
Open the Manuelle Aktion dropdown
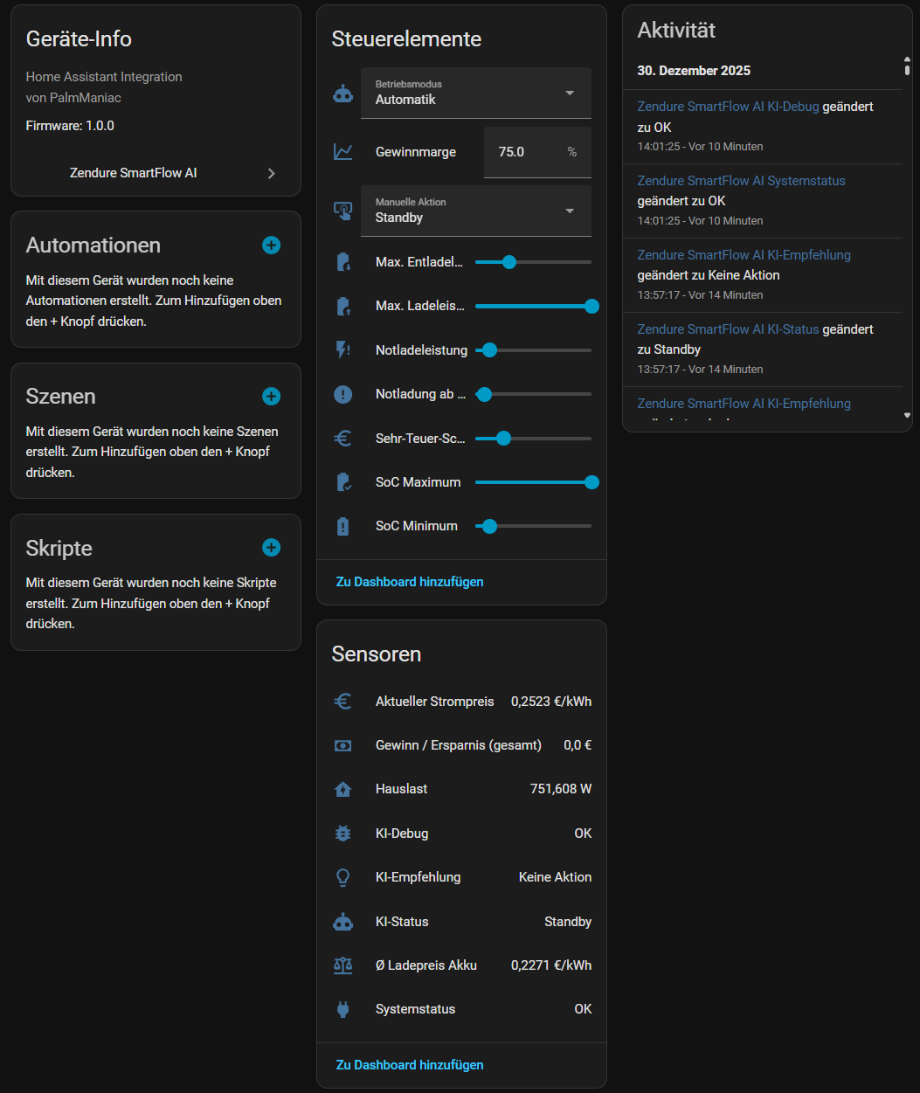[475, 211]
